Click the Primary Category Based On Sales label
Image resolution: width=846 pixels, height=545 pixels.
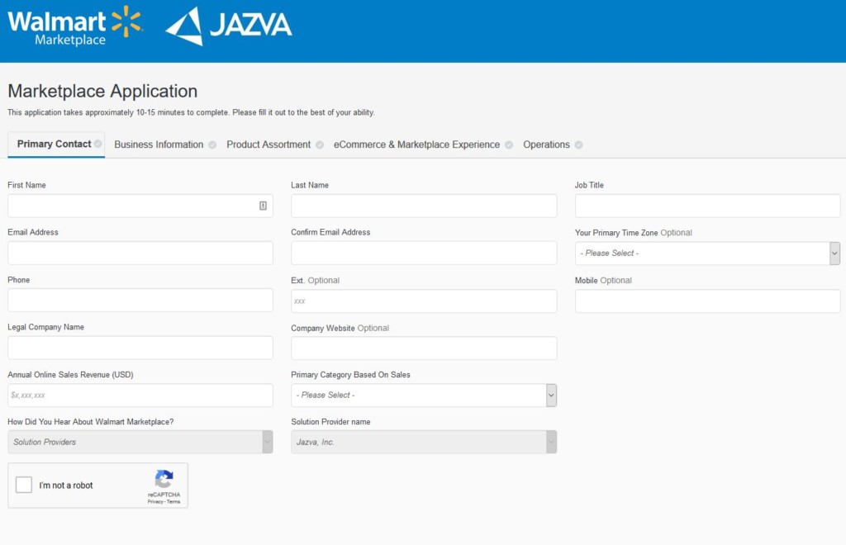click(x=350, y=375)
